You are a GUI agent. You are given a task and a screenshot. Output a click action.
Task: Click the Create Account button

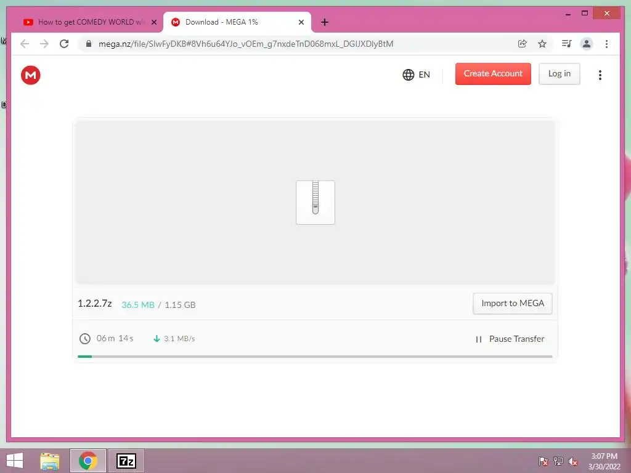click(493, 74)
